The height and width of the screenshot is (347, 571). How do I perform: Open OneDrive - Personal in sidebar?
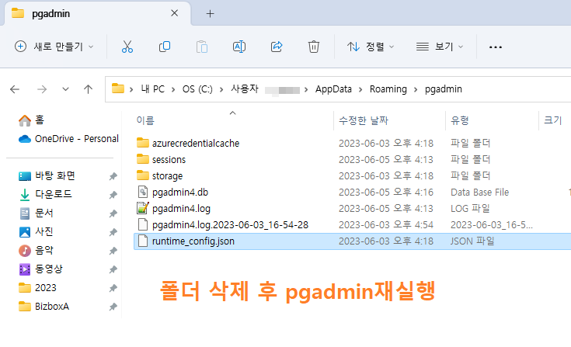pyautogui.click(x=68, y=139)
